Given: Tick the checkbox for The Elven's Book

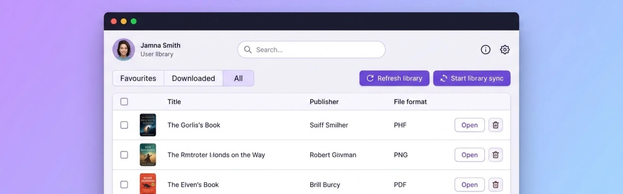Looking at the screenshot, I should pos(124,185).
